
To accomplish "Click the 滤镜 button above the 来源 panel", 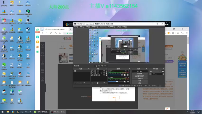I will [x=104, y=66].
